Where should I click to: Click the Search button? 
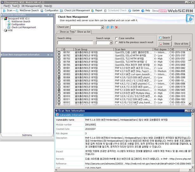coord(165,38)
